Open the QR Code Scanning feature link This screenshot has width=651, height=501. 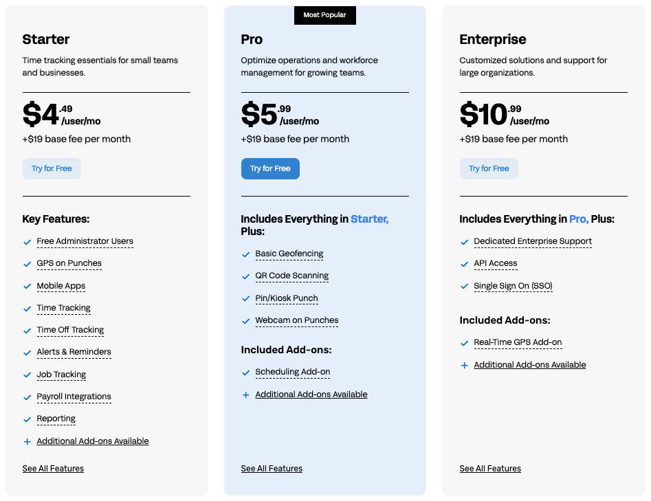coord(292,276)
